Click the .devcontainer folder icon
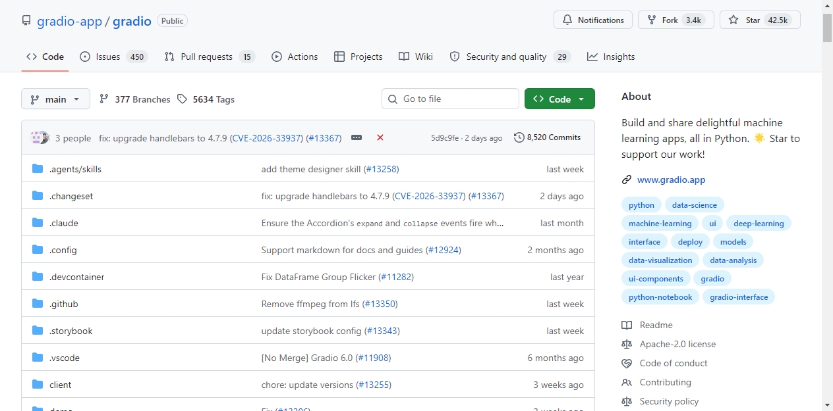Viewport: 833px width, 411px height. pyautogui.click(x=38, y=277)
